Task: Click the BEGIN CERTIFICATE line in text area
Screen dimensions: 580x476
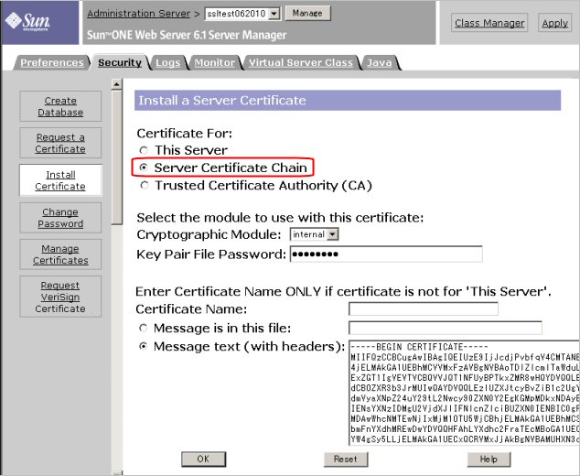Action: (x=420, y=347)
